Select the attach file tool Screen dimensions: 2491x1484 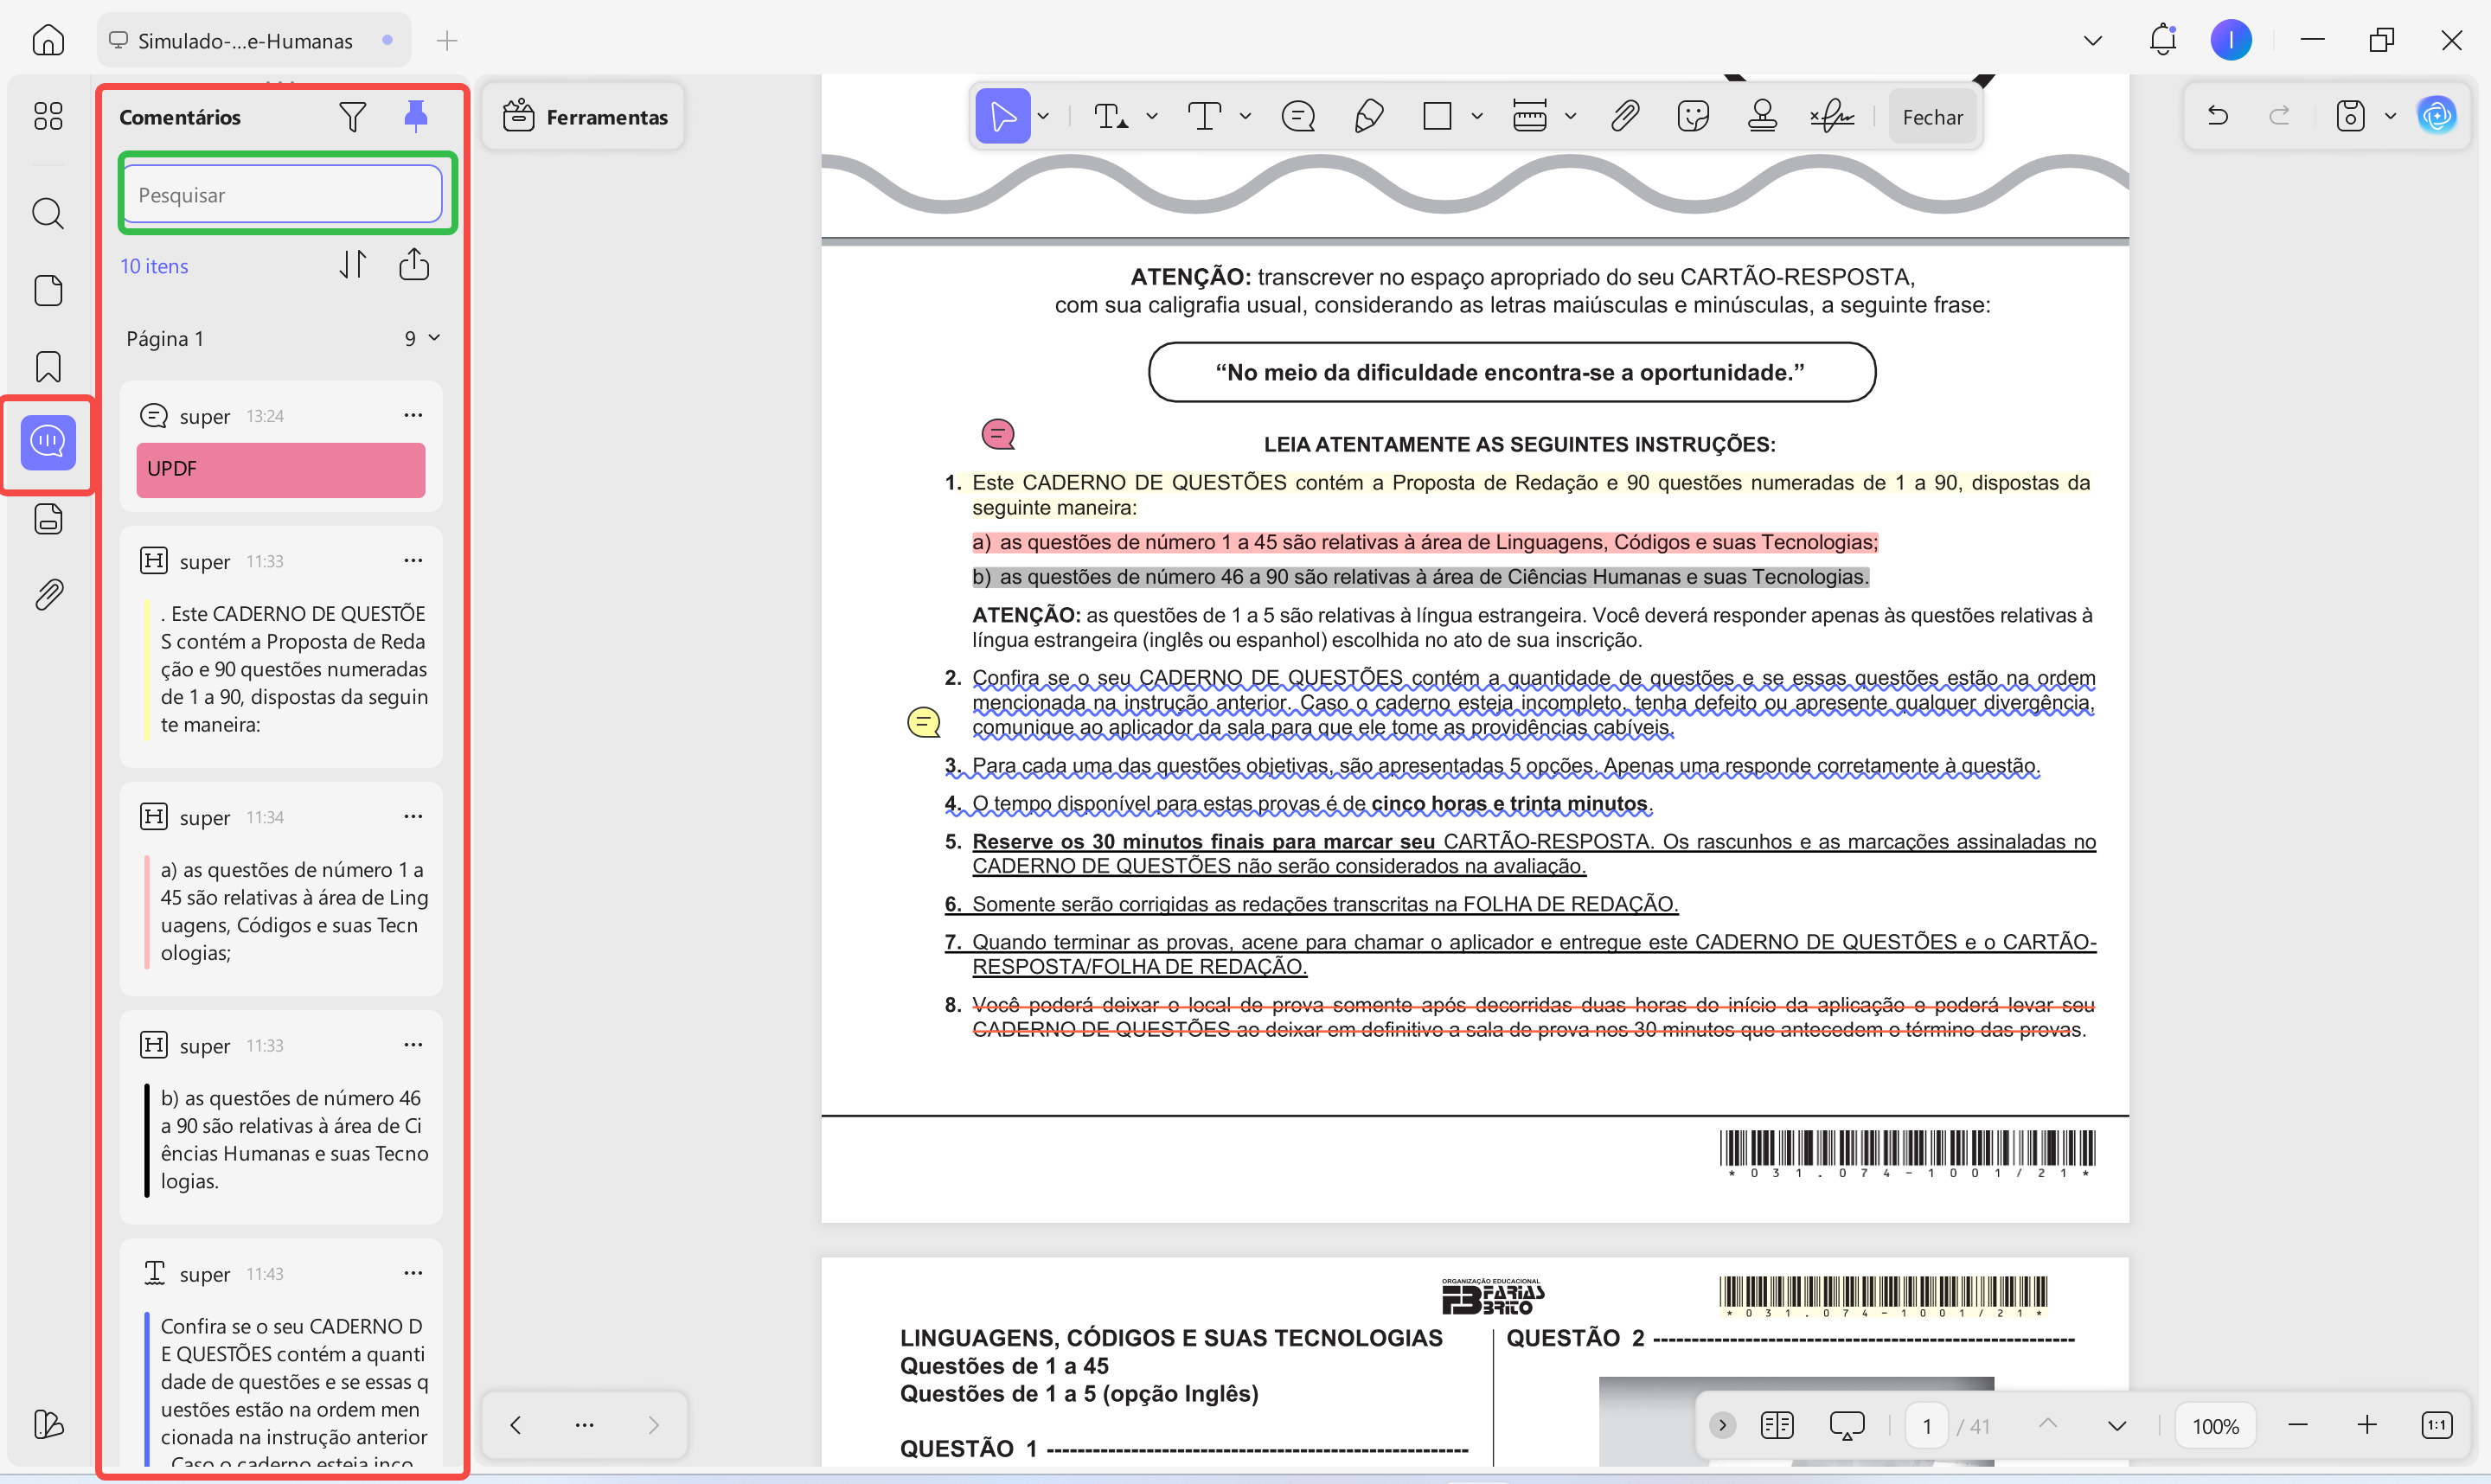[1625, 117]
